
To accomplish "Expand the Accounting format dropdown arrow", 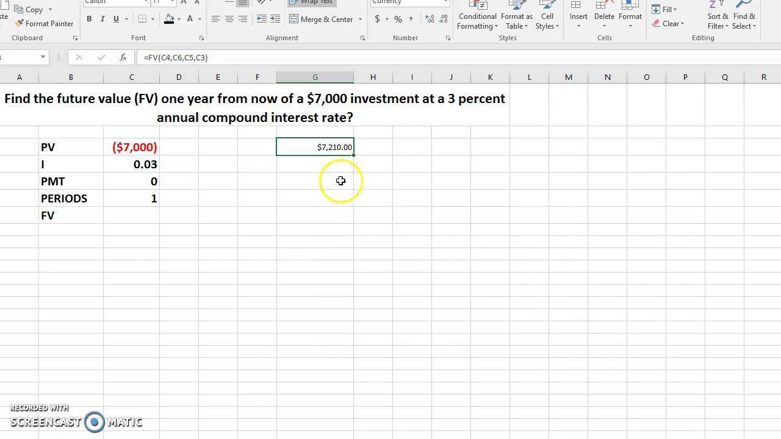I will pyautogui.click(x=386, y=19).
